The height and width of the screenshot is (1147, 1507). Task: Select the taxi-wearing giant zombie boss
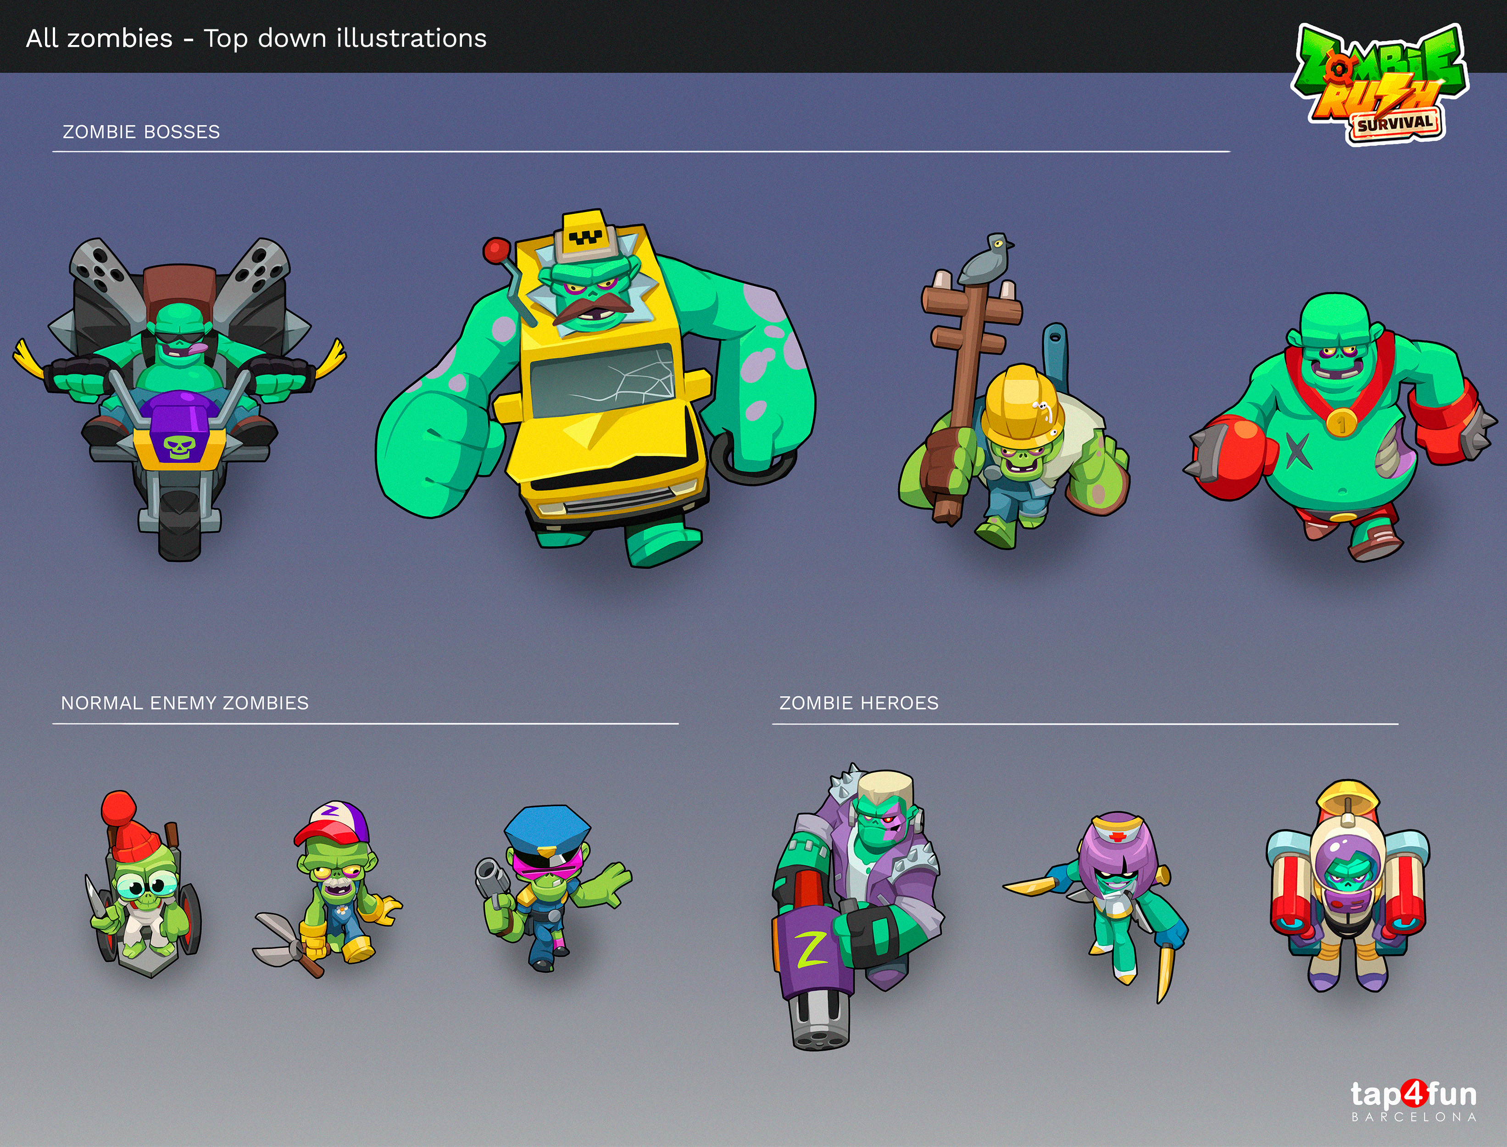point(595,388)
